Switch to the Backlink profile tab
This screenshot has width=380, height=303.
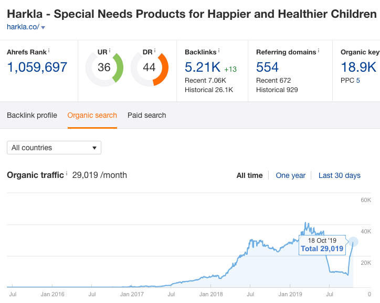click(32, 115)
